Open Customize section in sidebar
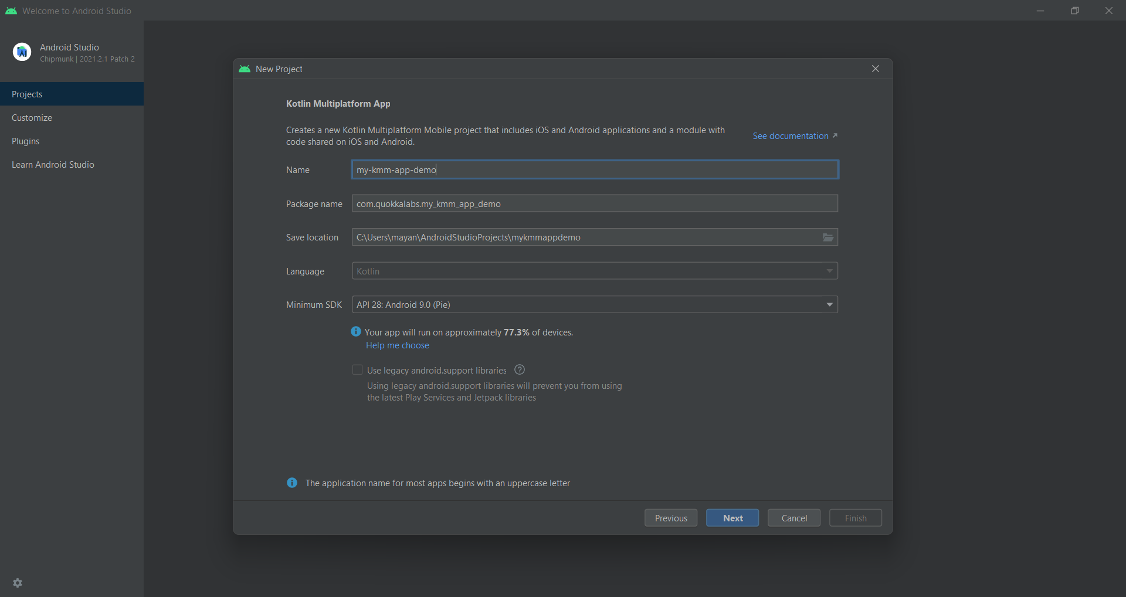 pos(72,117)
